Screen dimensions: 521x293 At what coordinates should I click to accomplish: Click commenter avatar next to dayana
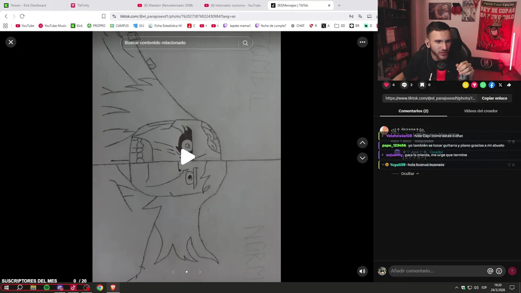pos(384,130)
